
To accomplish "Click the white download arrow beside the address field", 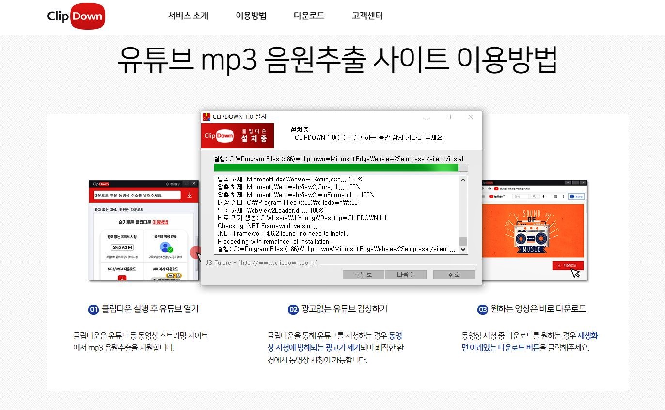I will tap(190, 195).
